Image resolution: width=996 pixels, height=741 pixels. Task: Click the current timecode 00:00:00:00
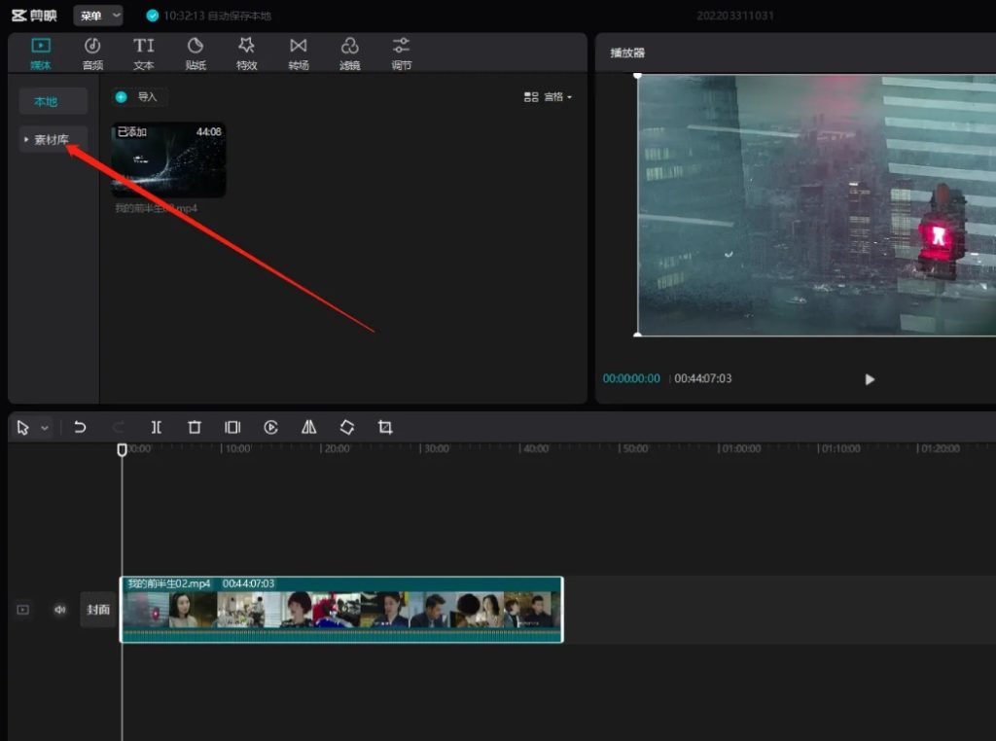click(631, 378)
